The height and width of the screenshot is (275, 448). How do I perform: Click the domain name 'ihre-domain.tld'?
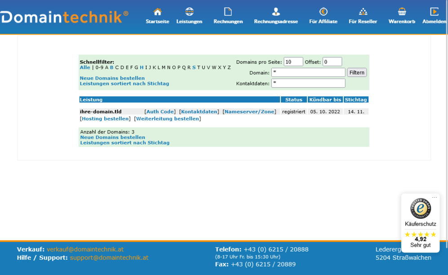(101, 111)
